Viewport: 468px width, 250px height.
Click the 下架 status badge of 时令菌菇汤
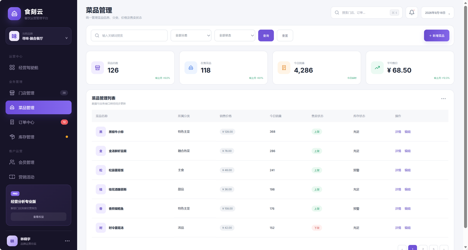317,228
